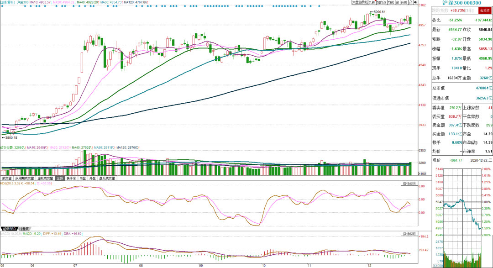This screenshot has width=493, height=268.
Task: Click the 沪深300 000300 title
Action: pos(462,3)
